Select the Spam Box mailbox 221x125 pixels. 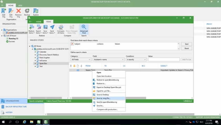(43, 63)
